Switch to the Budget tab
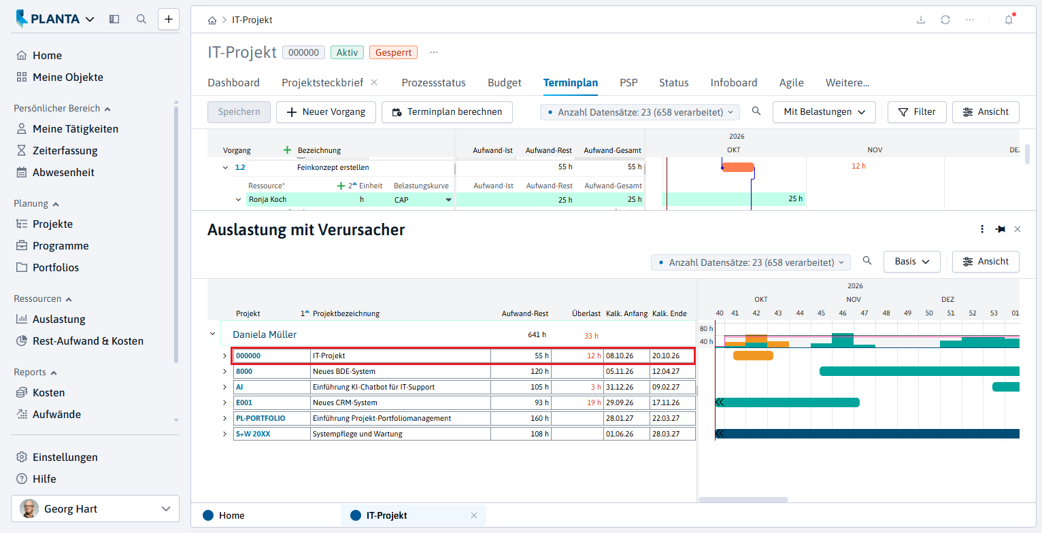 [505, 83]
